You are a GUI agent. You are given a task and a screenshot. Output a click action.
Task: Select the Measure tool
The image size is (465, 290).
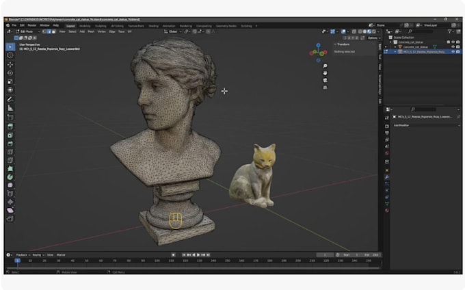tap(10, 108)
